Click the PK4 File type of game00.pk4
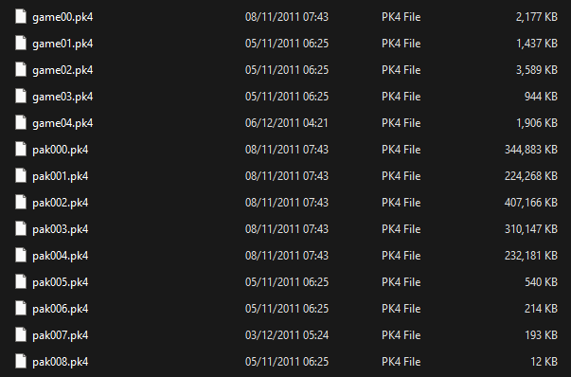Image resolution: width=571 pixels, height=377 pixels. pos(401,17)
